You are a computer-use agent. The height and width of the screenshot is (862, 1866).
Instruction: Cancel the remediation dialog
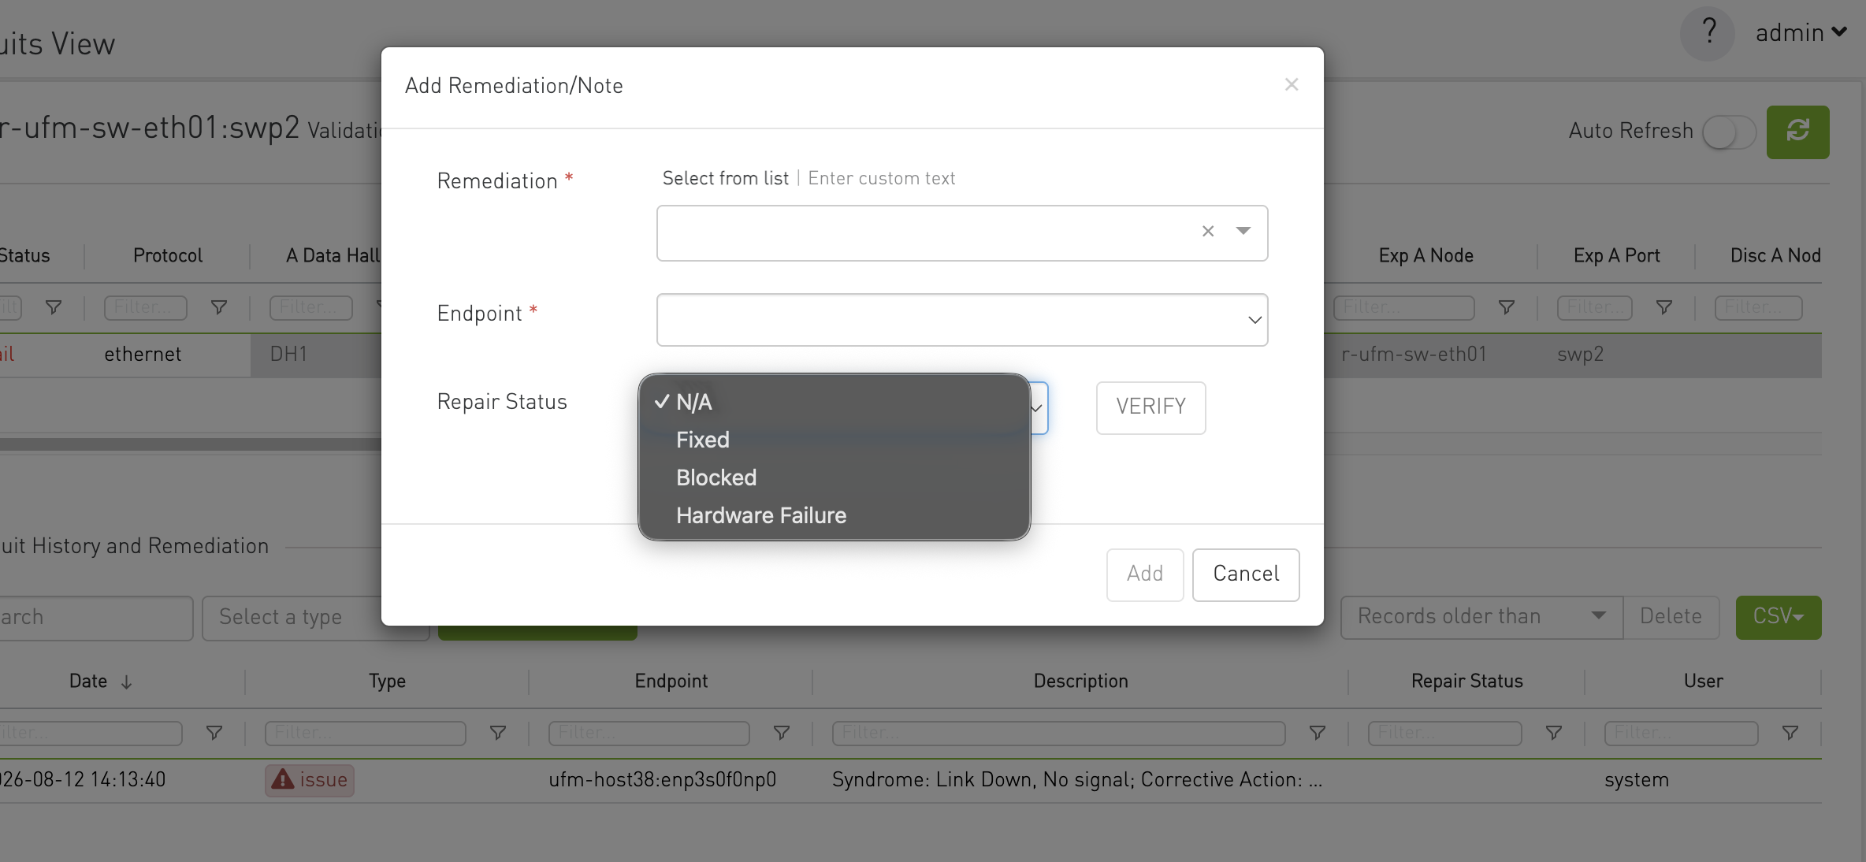pos(1245,574)
